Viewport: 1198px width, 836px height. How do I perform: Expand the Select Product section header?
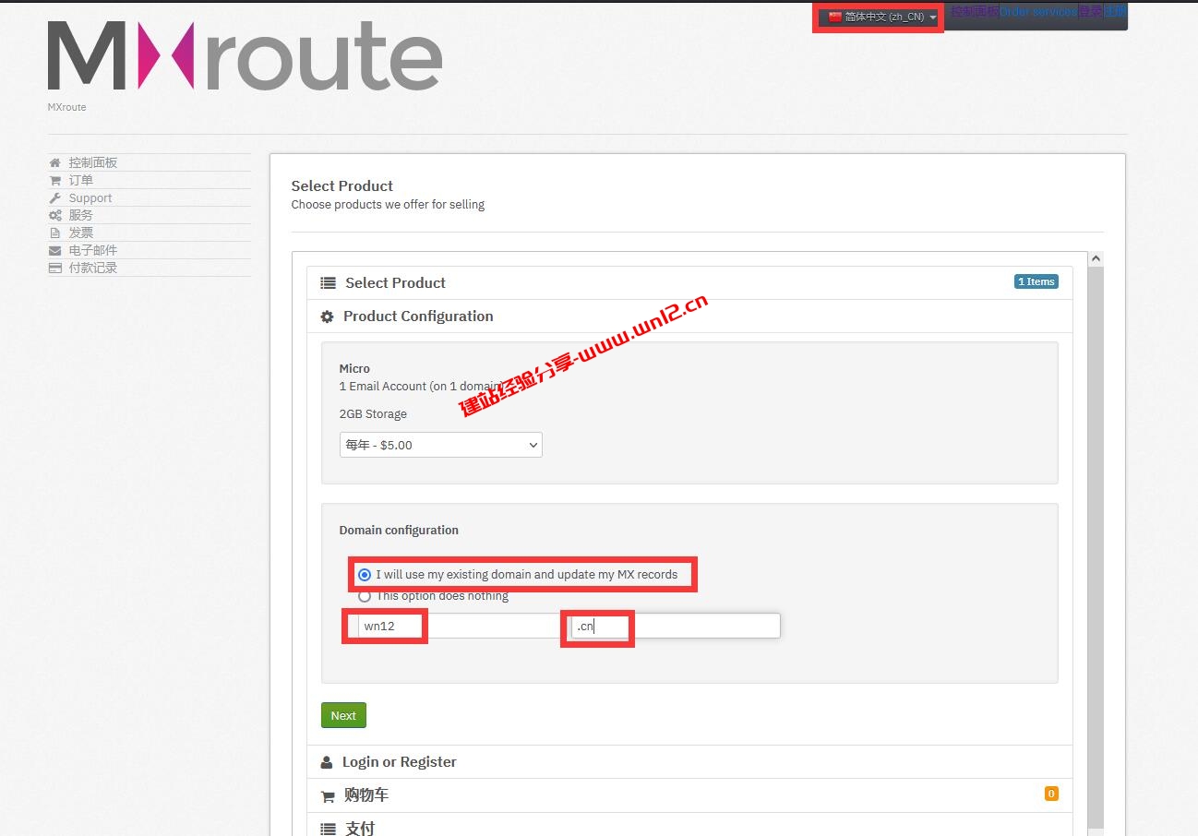[395, 283]
